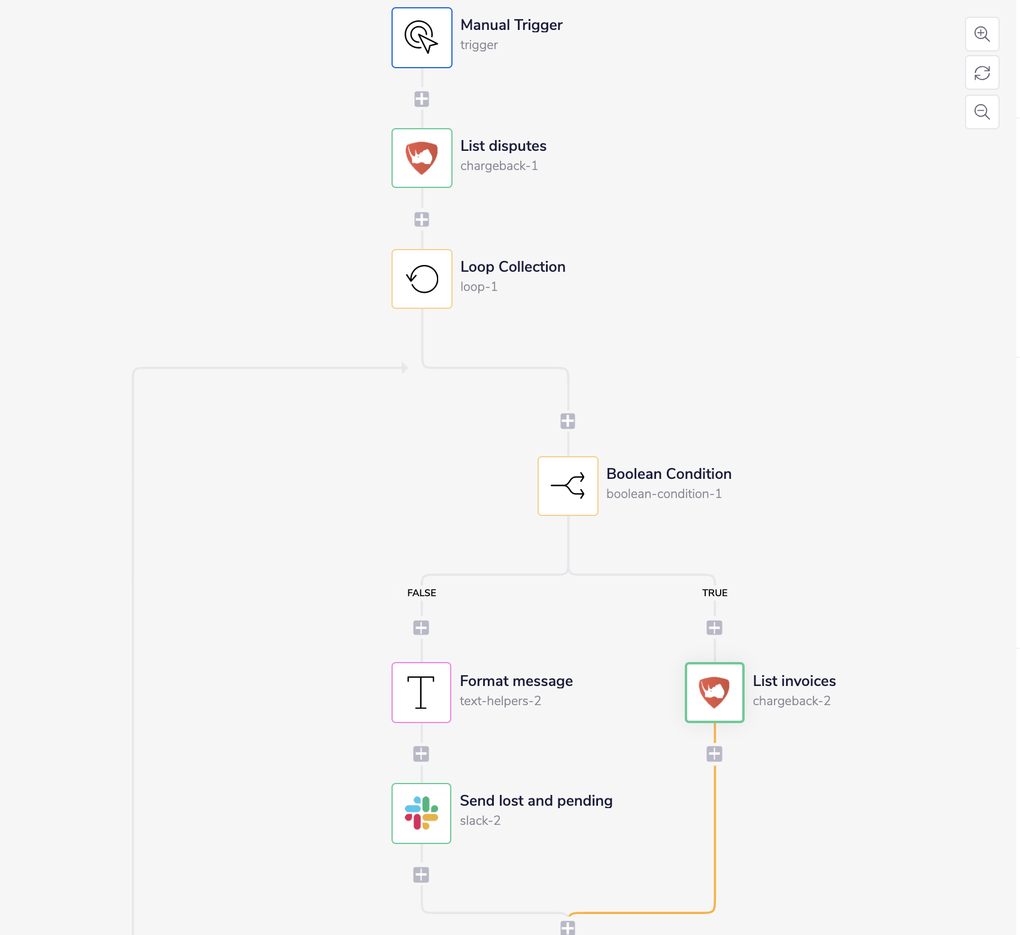Viewport: 1020px width, 935px height.
Task: Select the Loop Collection node icon
Action: (x=421, y=278)
